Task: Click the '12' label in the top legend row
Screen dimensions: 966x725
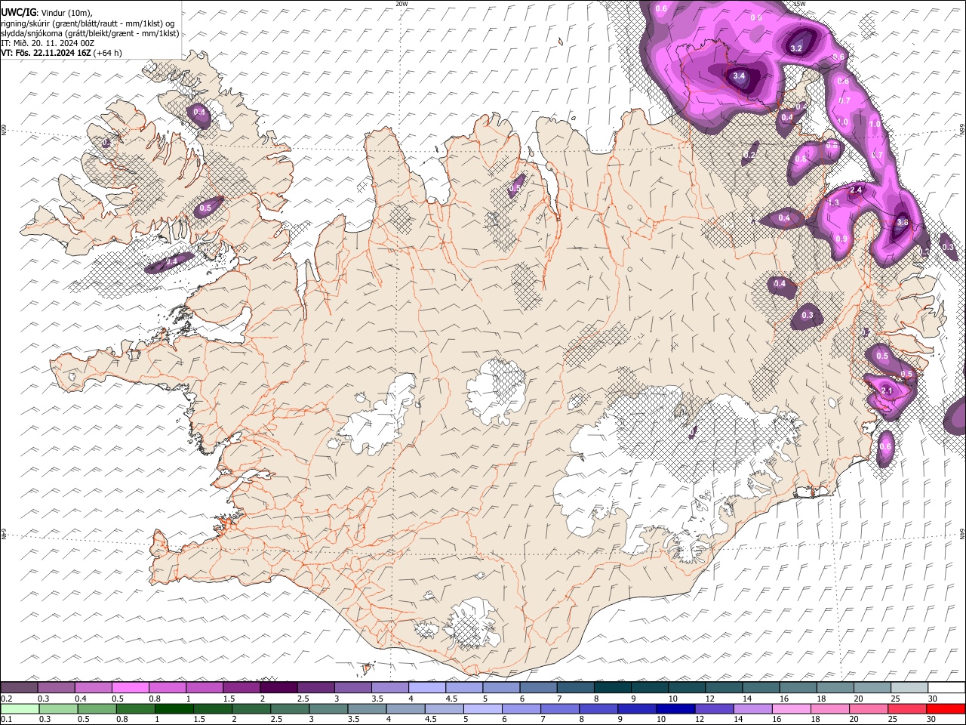Action: (709, 699)
